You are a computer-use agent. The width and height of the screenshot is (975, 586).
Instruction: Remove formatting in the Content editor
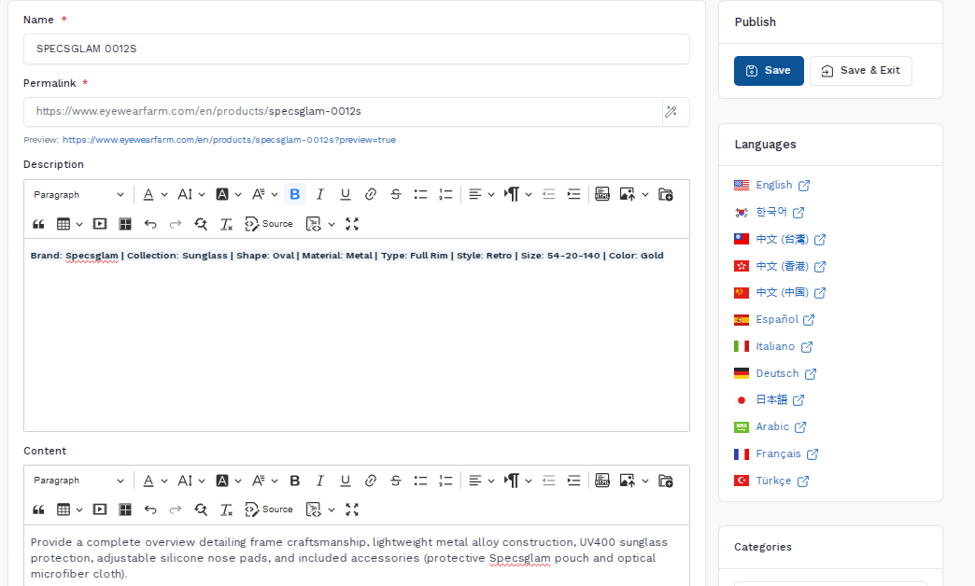tap(226, 509)
